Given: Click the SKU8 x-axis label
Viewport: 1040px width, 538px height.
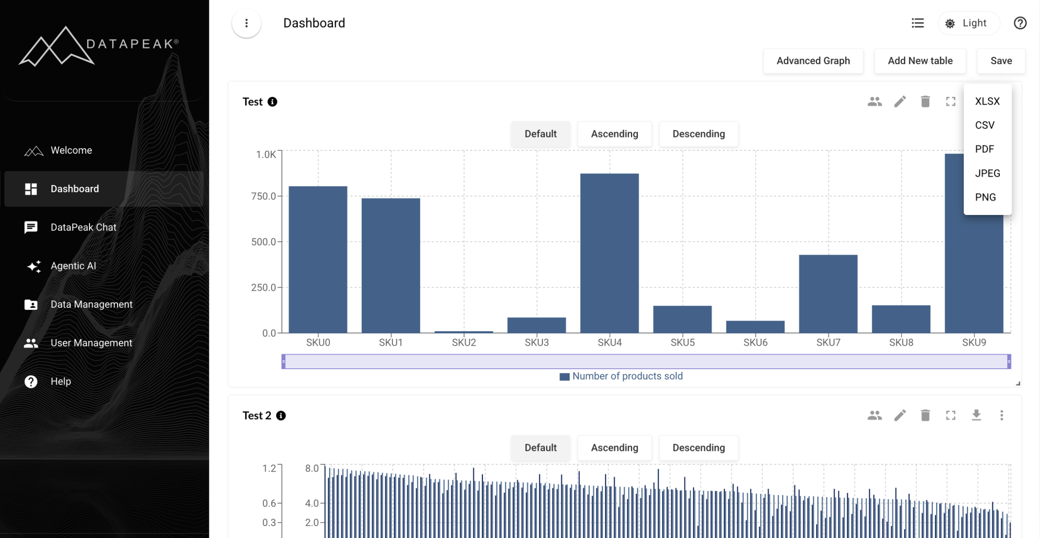Looking at the screenshot, I should pos(901,343).
